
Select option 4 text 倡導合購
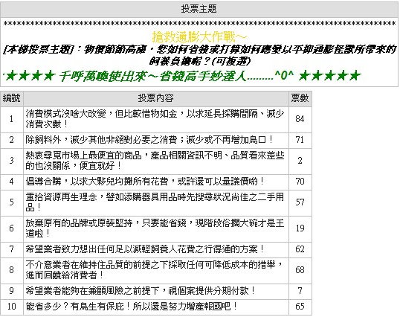coord(145,182)
